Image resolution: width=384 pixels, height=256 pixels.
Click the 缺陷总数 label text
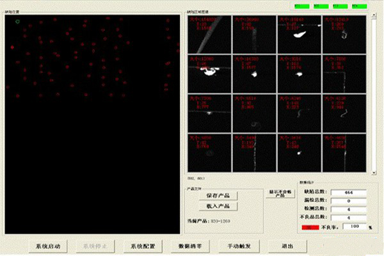(314, 192)
